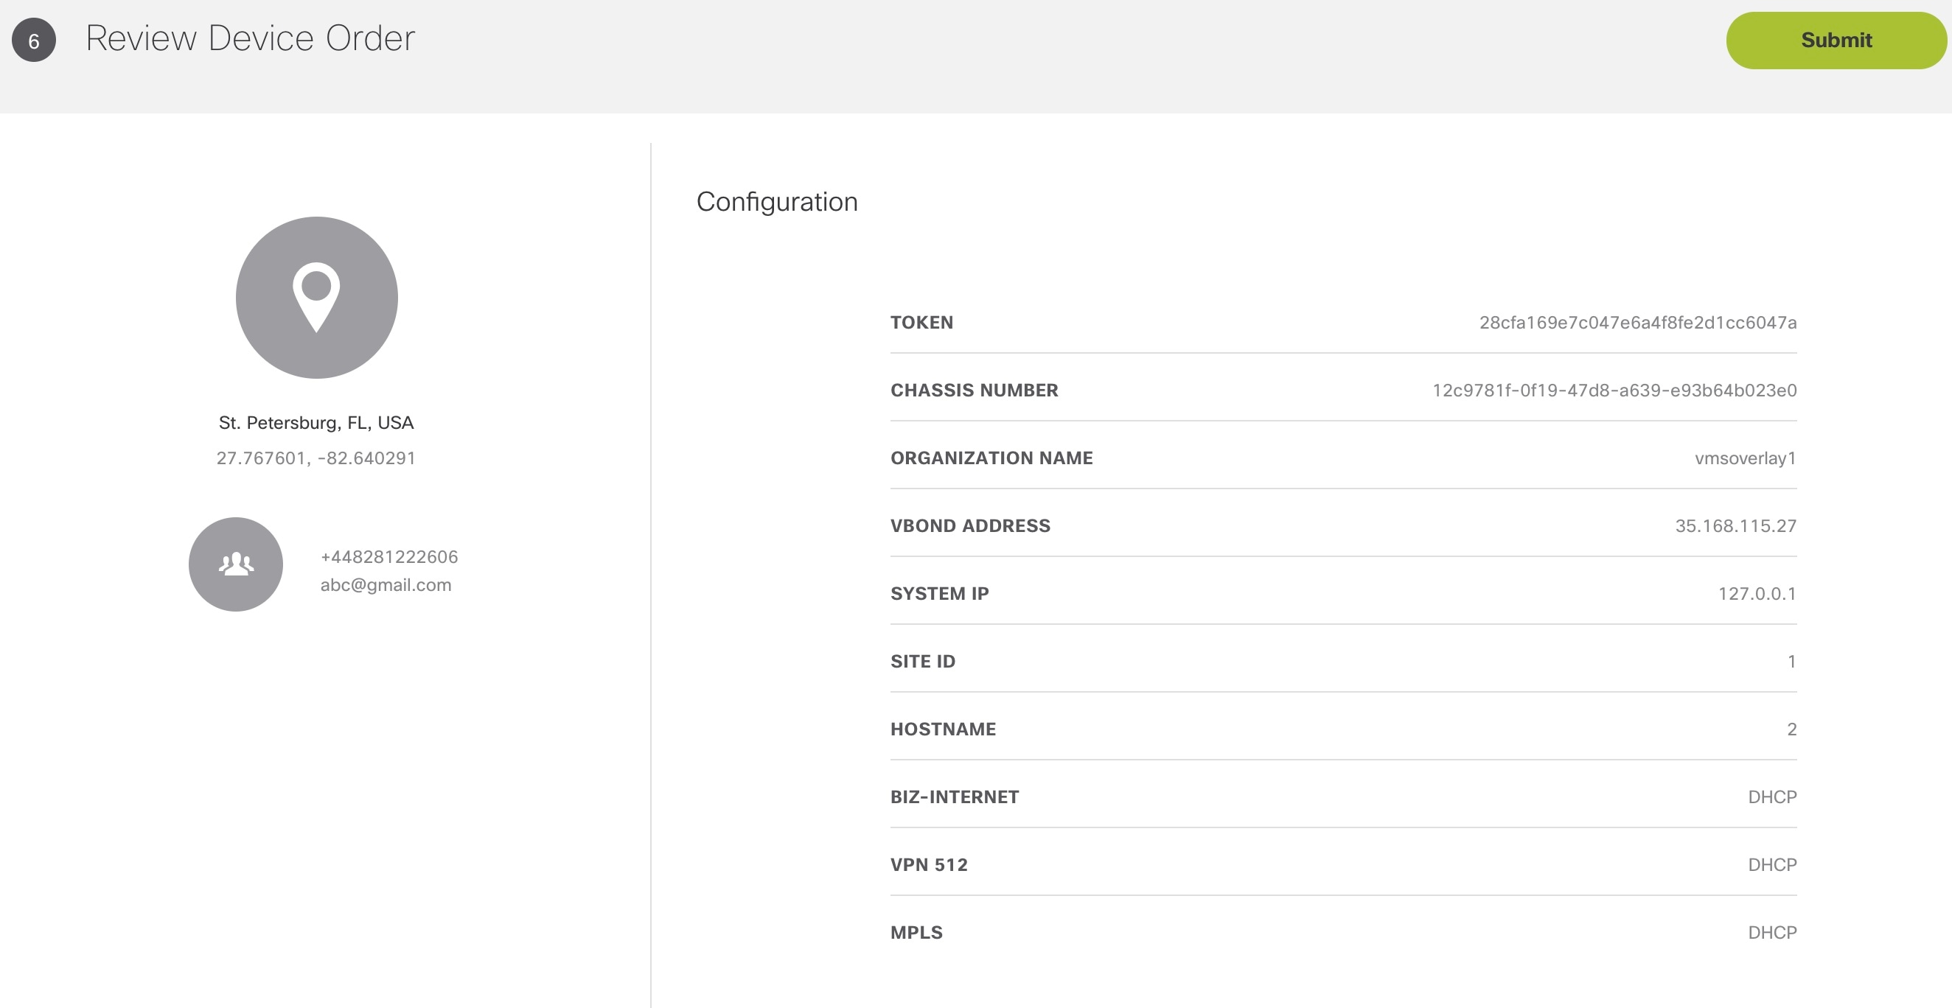The height and width of the screenshot is (1008, 1952).
Task: Click the step 6 number badge
Action: (x=33, y=40)
